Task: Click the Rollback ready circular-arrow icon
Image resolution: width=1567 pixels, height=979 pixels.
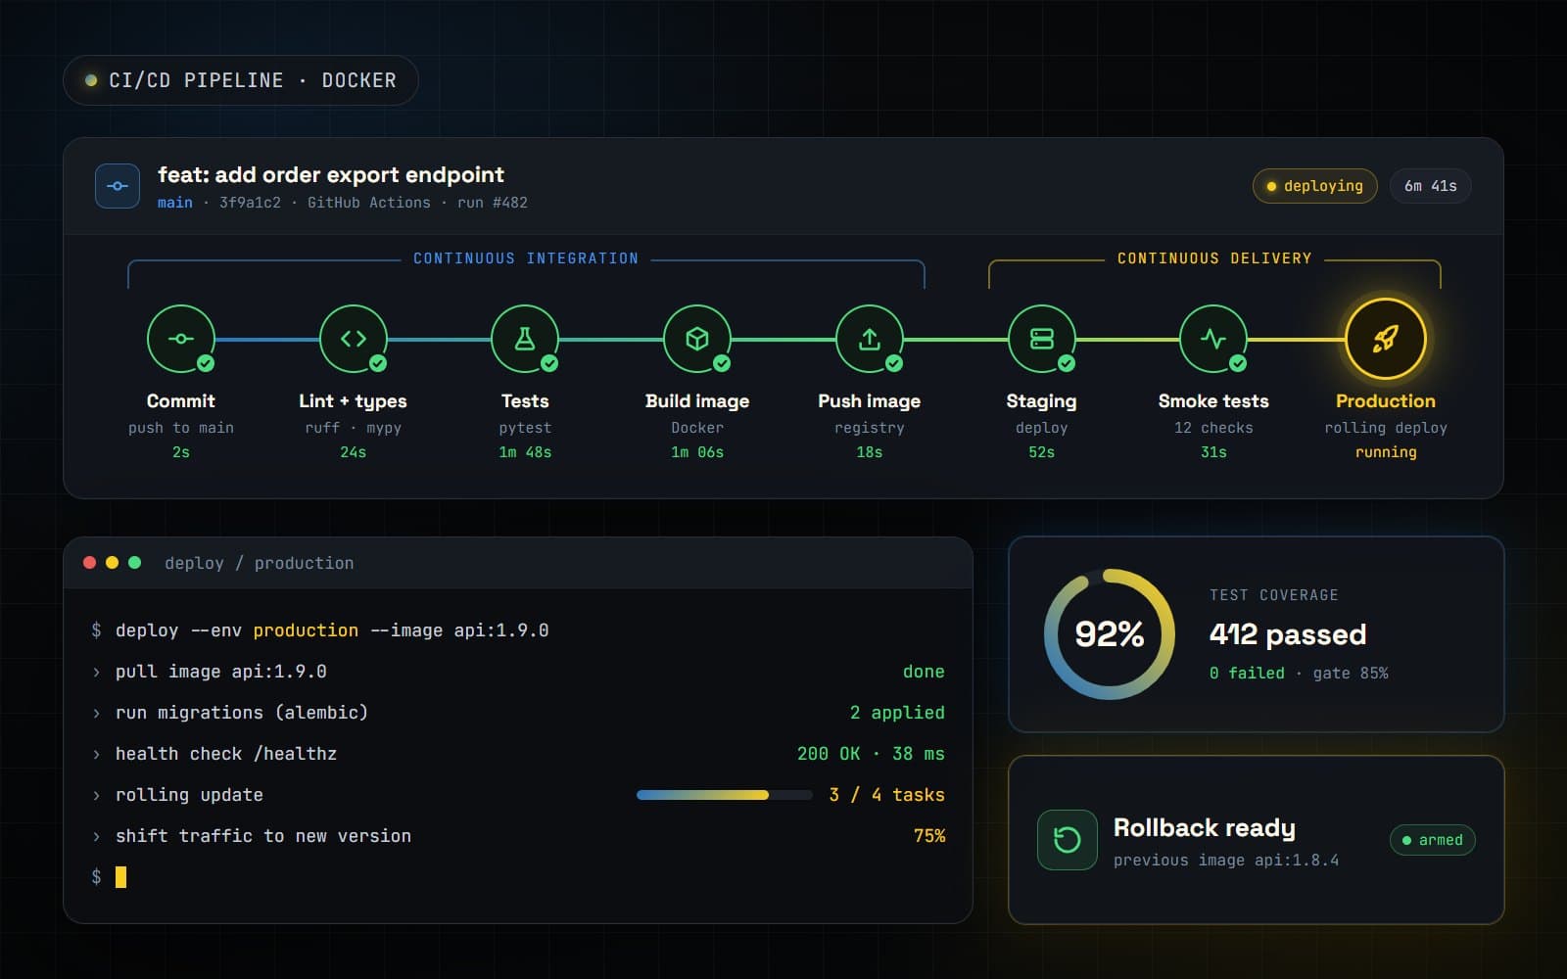Action: [1068, 840]
